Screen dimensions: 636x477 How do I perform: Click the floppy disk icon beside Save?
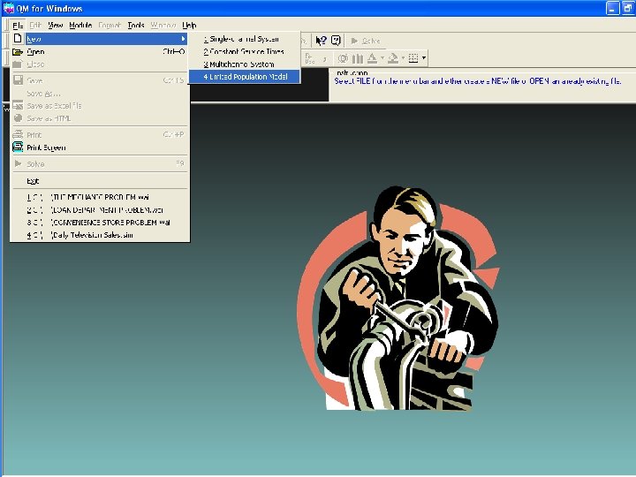tap(18, 79)
